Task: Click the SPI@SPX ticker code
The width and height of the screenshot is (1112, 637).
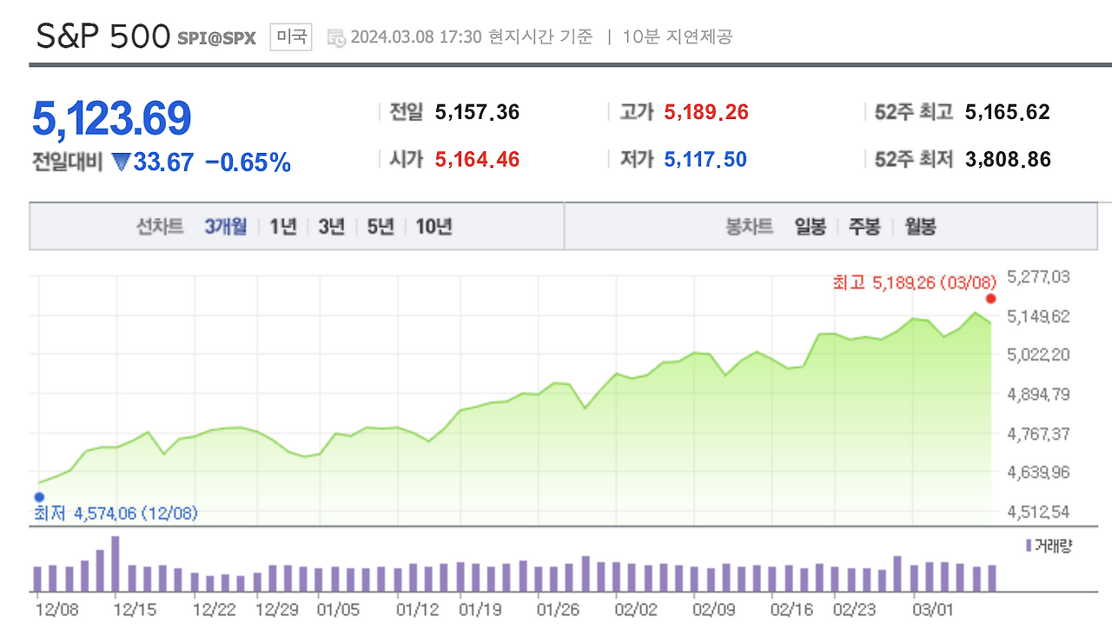Action: [216, 38]
